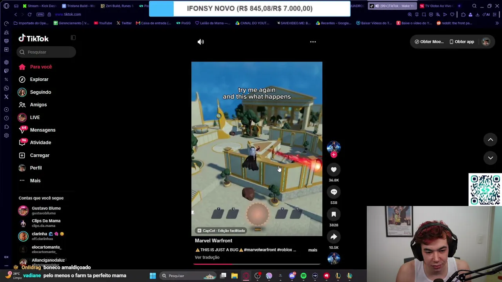This screenshot has height=282, width=502.
Task: Click Ver tradução under the caption
Action: [207, 257]
